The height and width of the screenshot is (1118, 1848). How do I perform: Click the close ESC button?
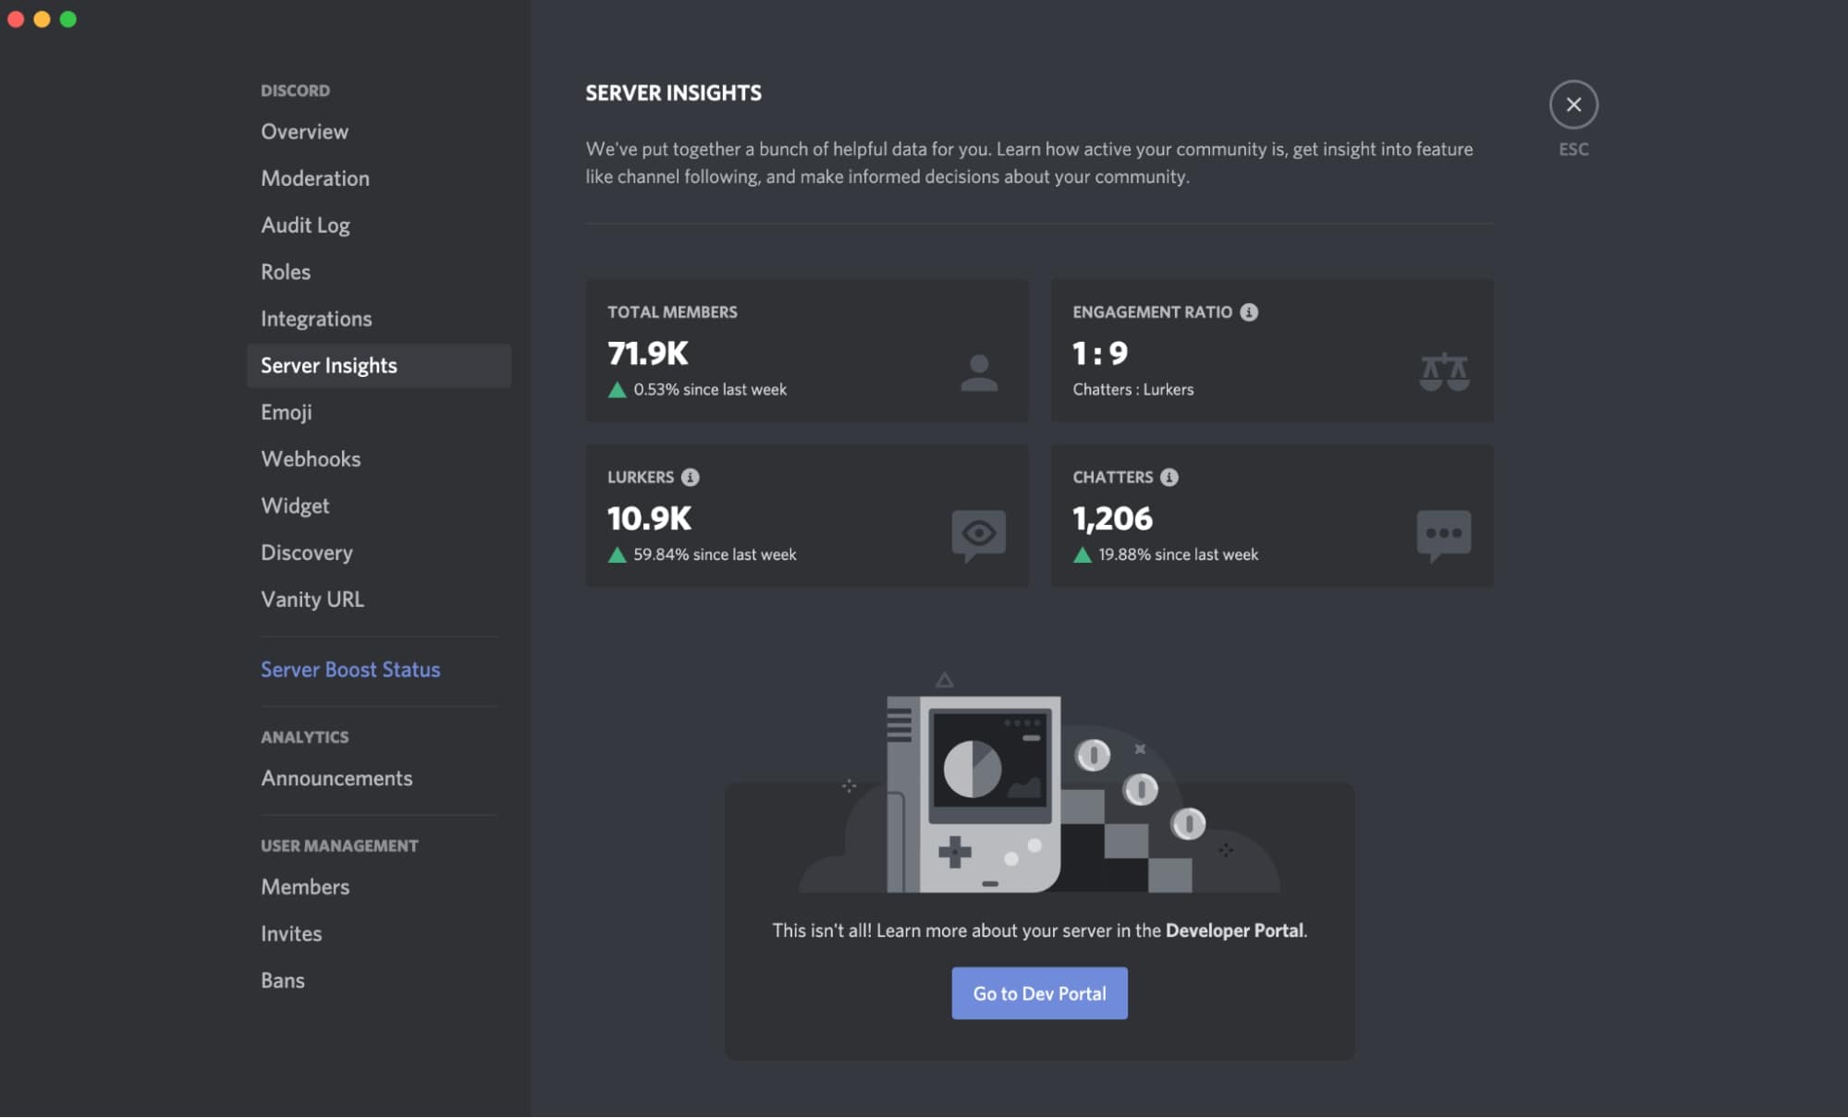[x=1574, y=103]
